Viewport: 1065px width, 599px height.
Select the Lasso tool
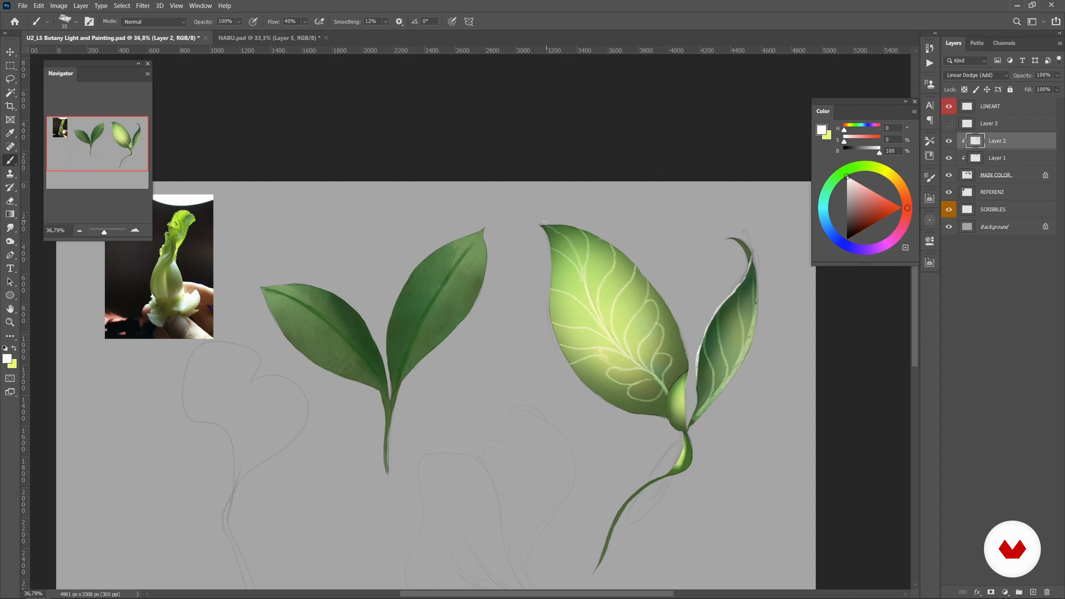[x=10, y=79]
